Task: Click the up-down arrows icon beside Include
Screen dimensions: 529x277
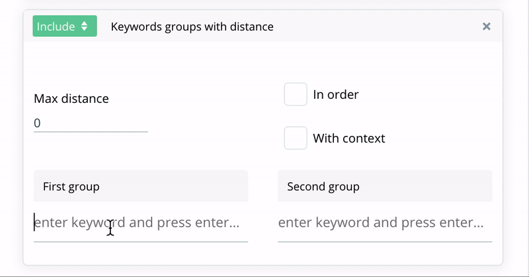Action: tap(85, 26)
